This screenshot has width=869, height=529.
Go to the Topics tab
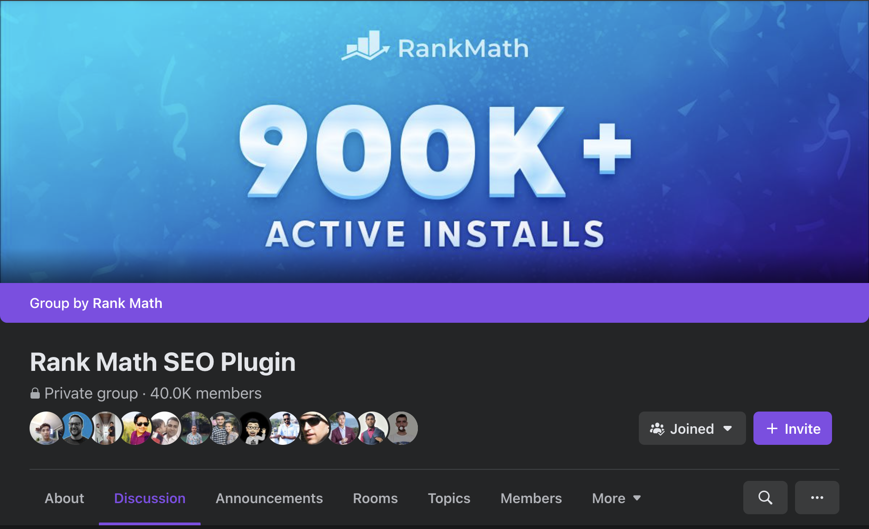pos(449,498)
